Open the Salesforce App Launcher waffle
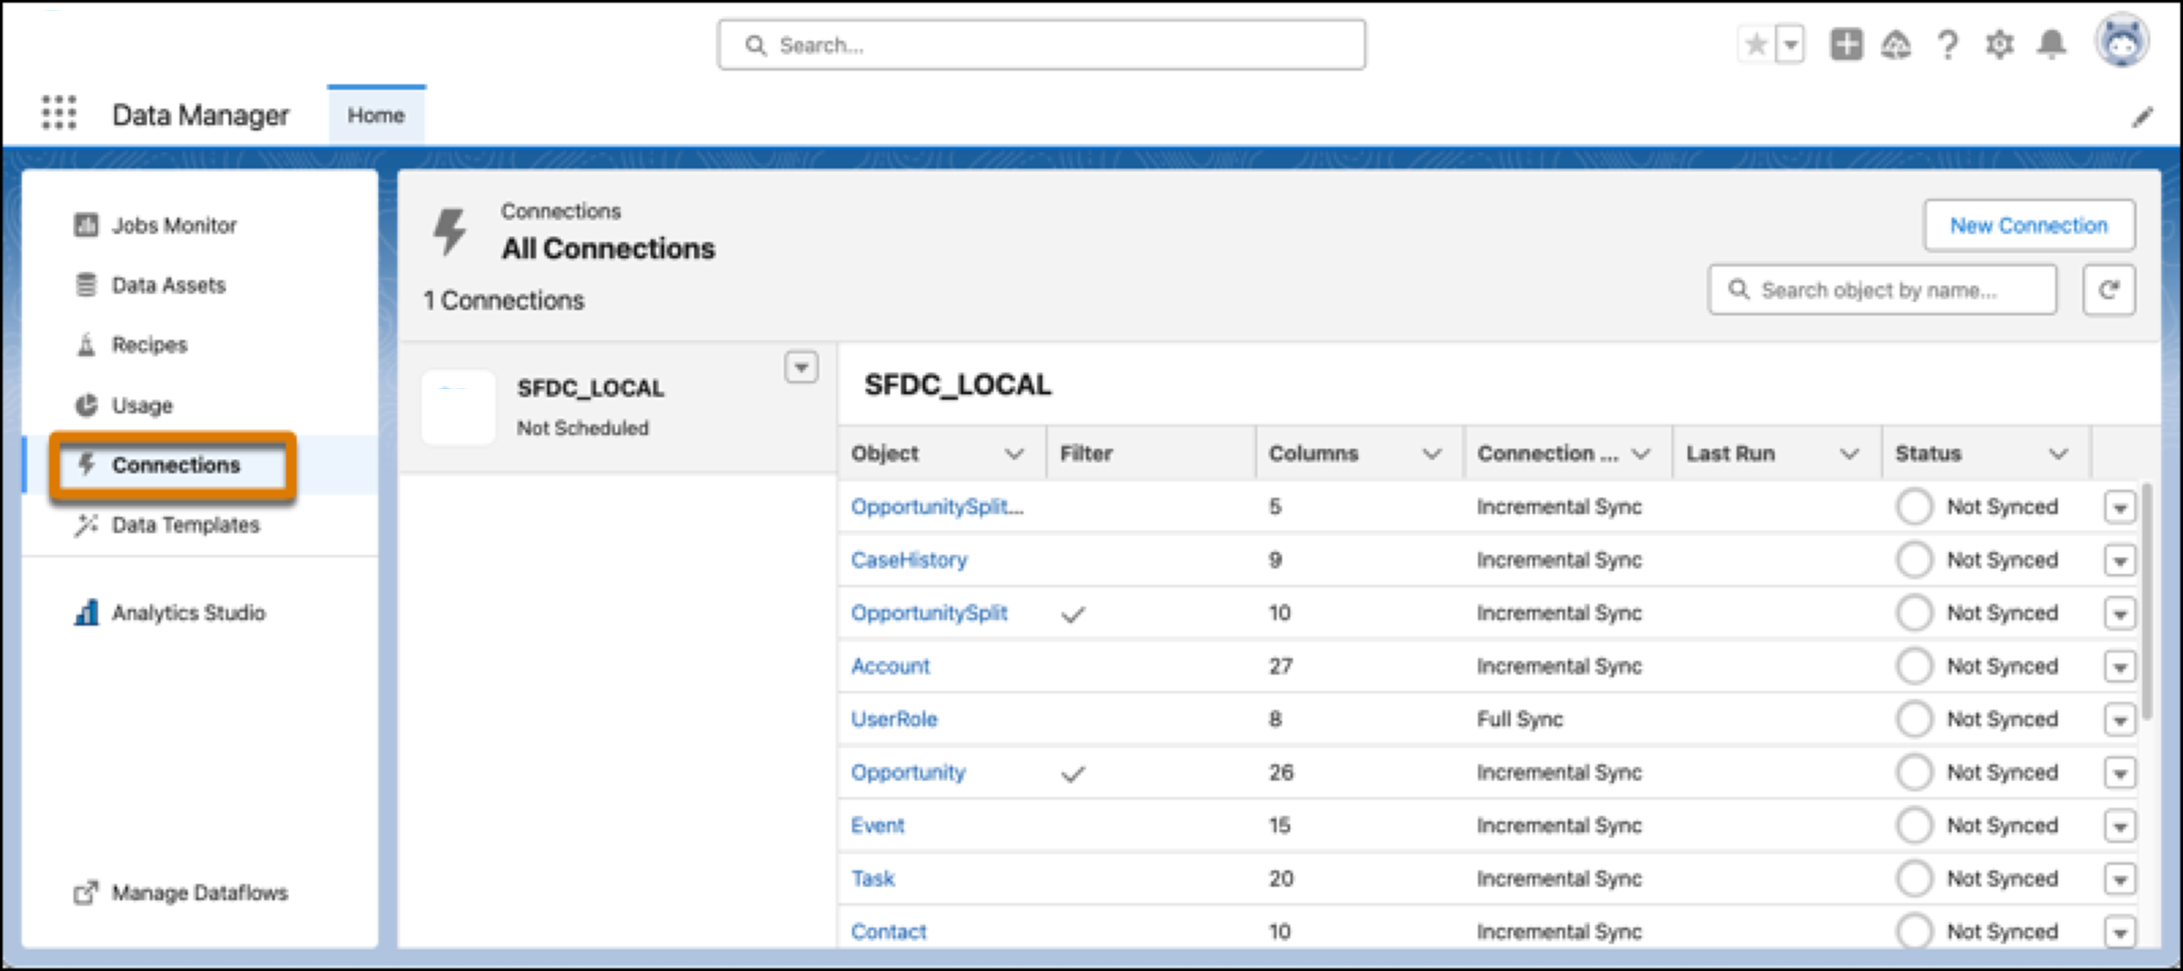Viewport: 2183px width, 971px height. point(57,114)
